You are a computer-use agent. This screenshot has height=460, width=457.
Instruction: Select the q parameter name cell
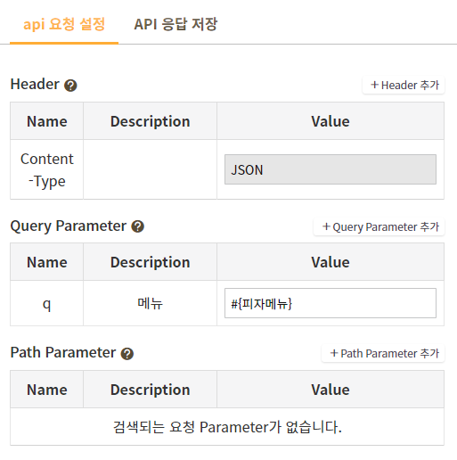47,303
